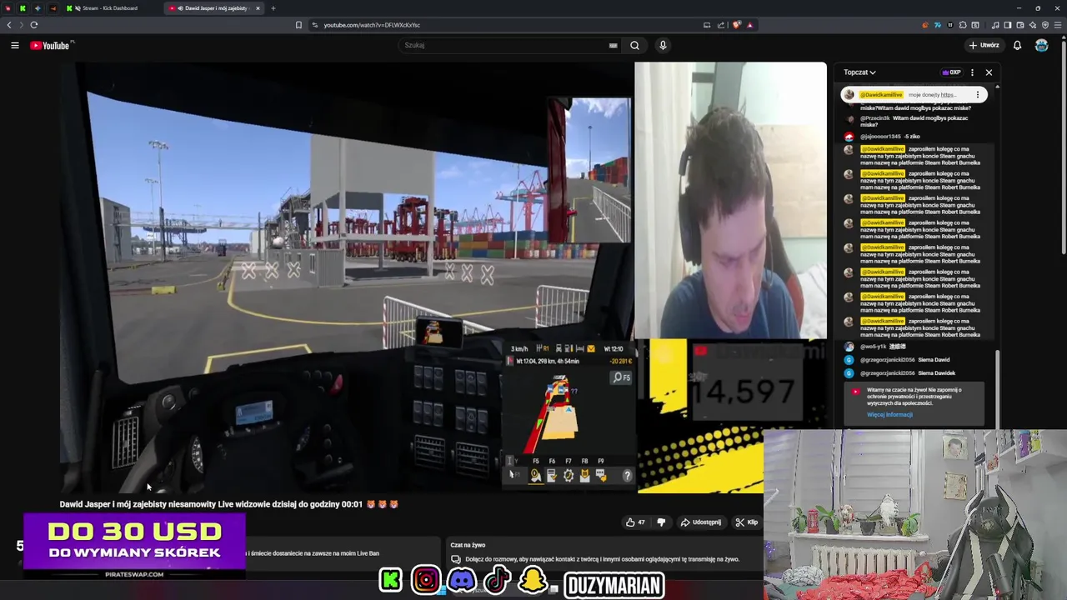
Task: Open the browser extensions puzzle icon
Action: [x=963, y=25]
